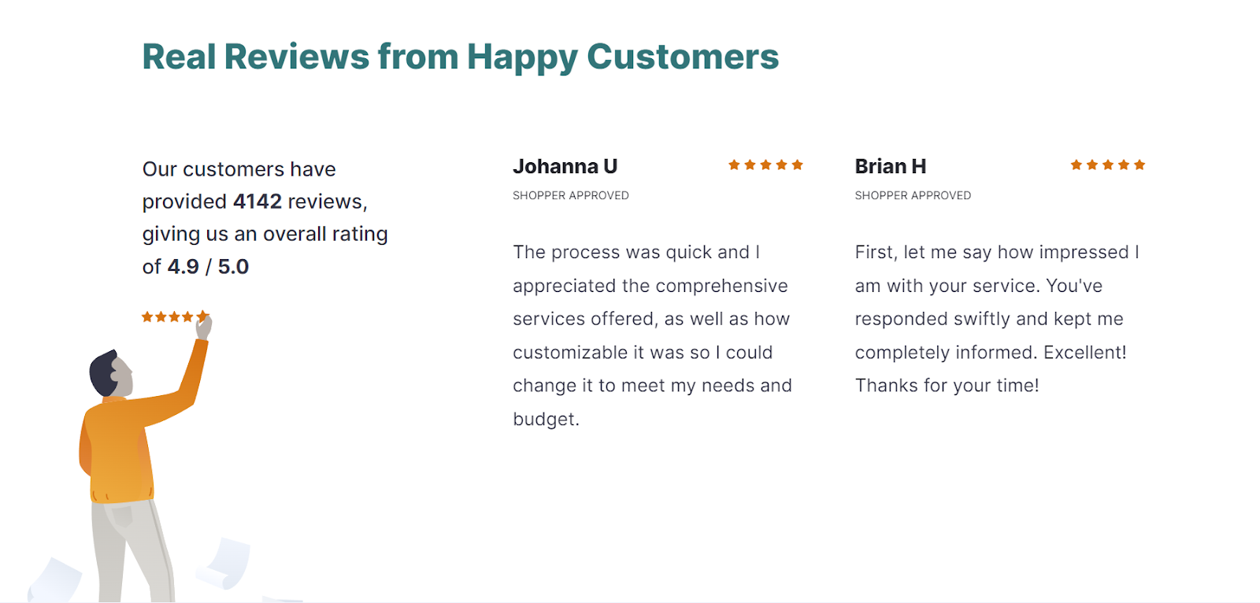Click the middle star in Johanna U's rating
The height and width of the screenshot is (603, 1260).
(x=765, y=165)
